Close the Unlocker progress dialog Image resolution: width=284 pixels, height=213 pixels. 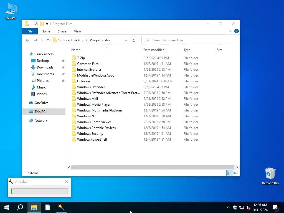pos(67,182)
